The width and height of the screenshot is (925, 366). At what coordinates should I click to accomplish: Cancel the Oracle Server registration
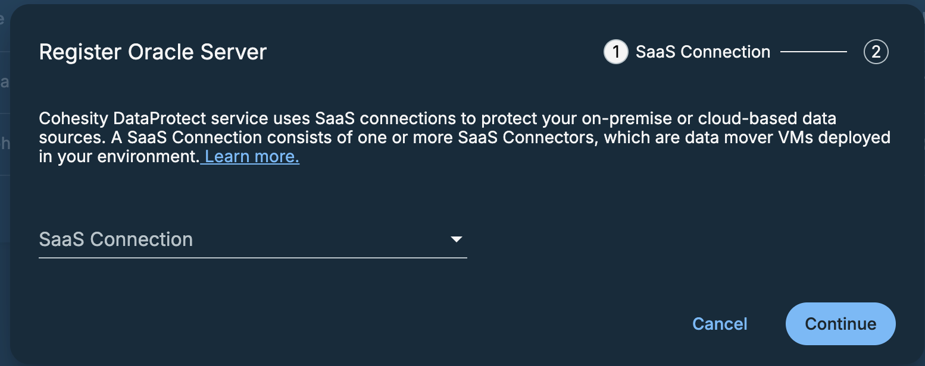[719, 324]
